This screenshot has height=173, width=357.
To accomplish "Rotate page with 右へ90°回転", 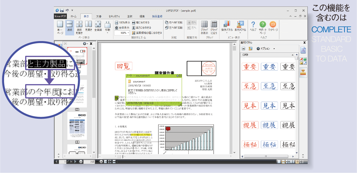I will (x=174, y=23).
